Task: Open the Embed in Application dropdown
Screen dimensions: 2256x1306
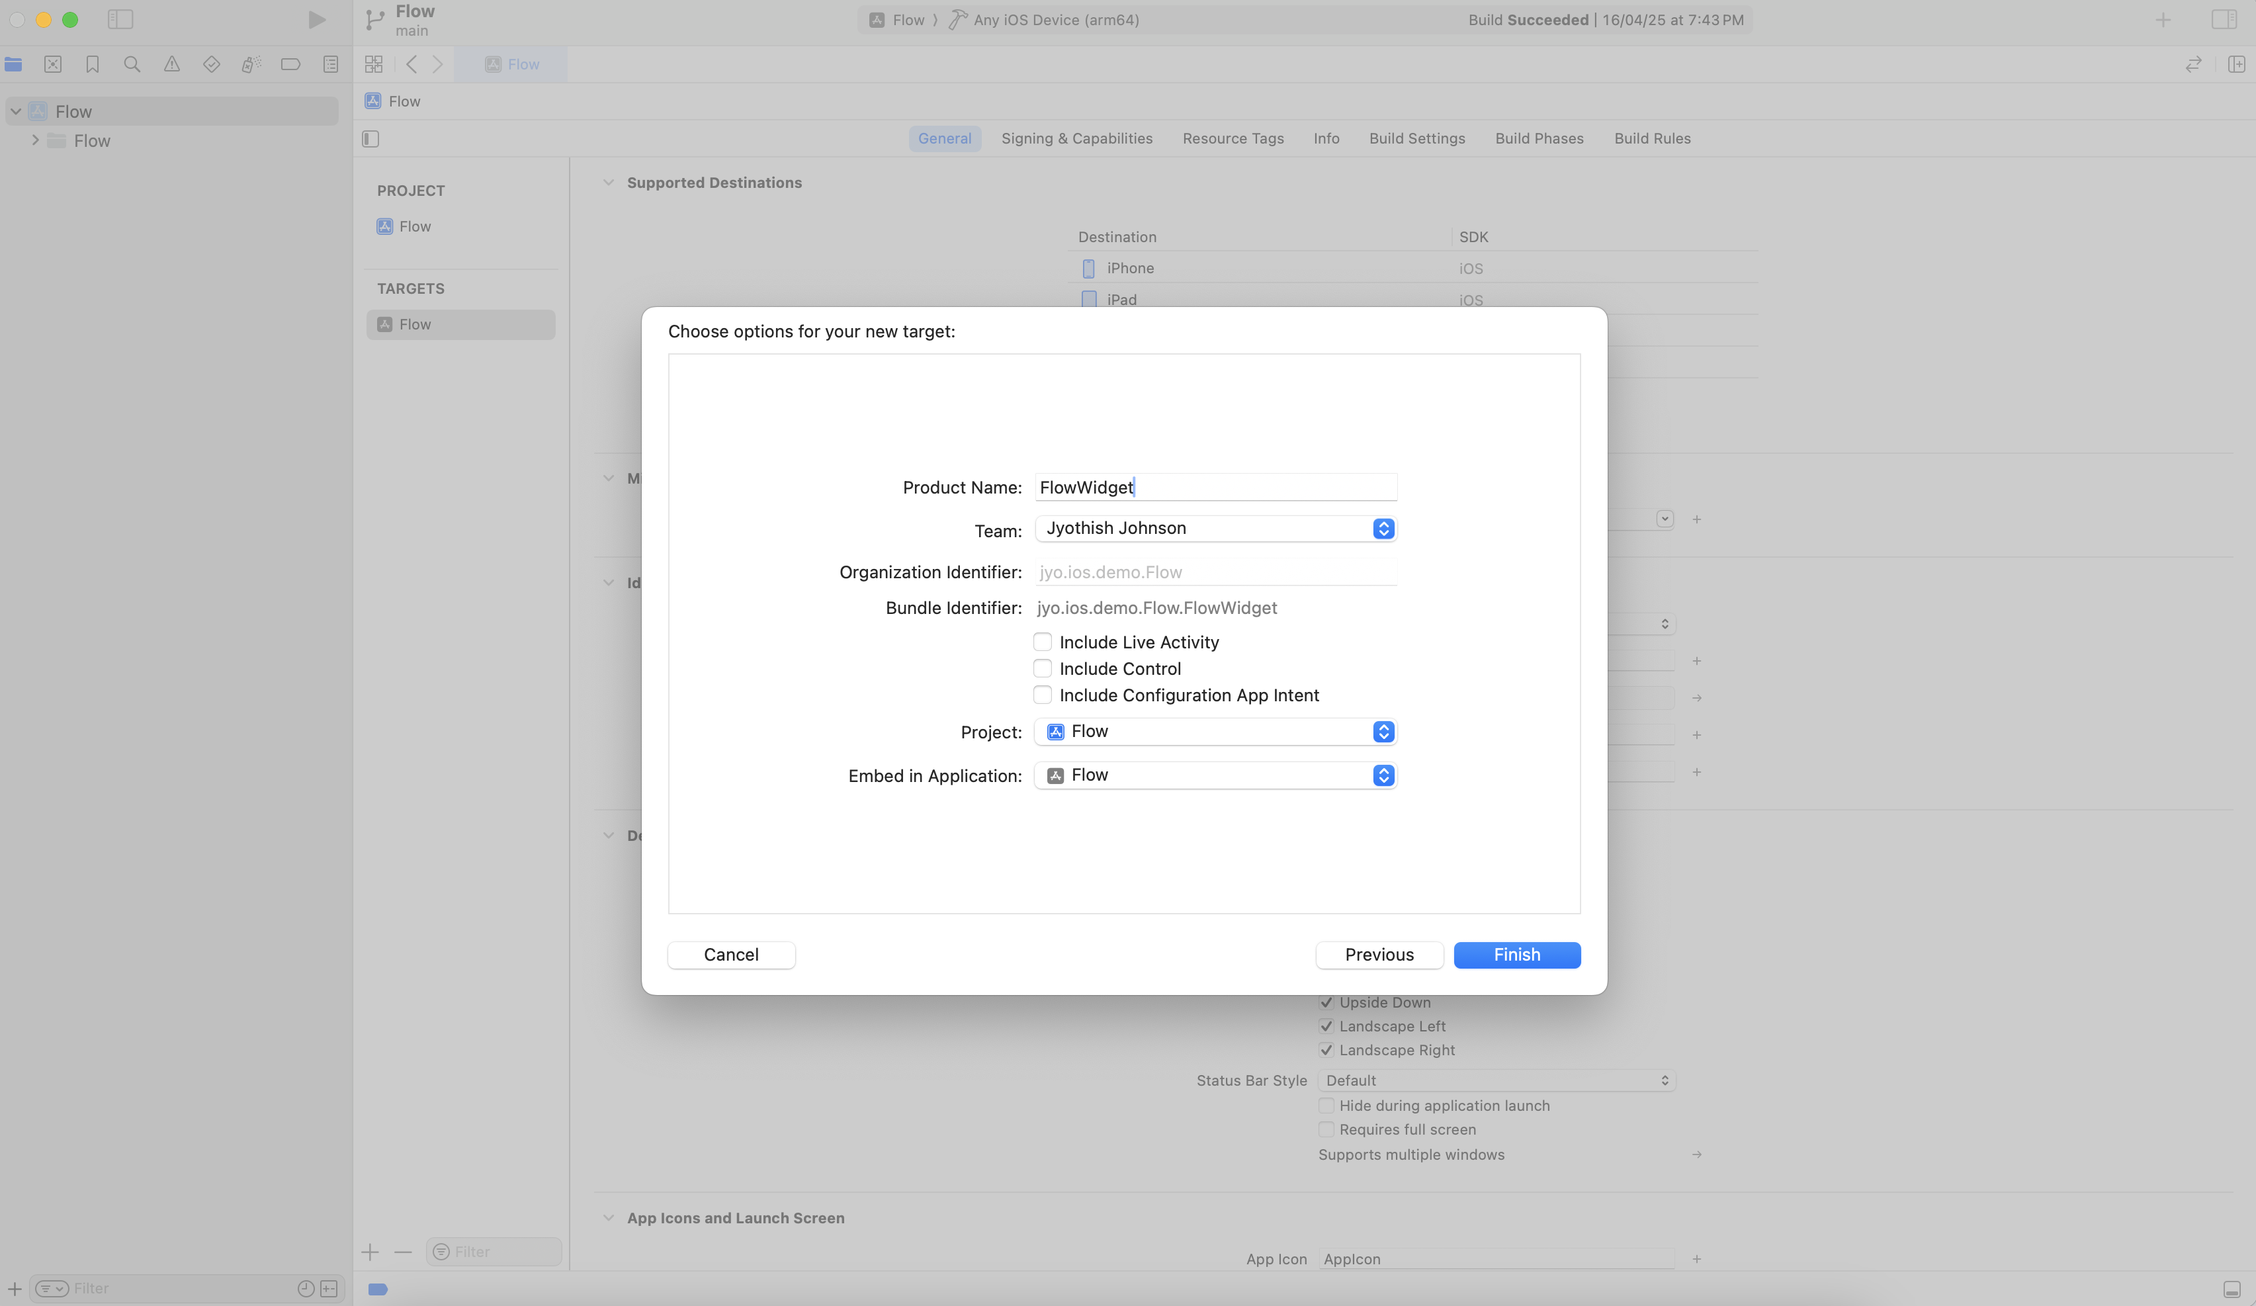Action: (x=1216, y=775)
